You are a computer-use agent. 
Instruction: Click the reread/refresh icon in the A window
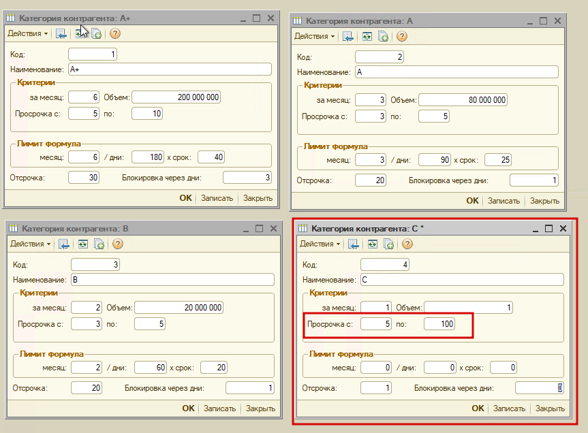367,36
